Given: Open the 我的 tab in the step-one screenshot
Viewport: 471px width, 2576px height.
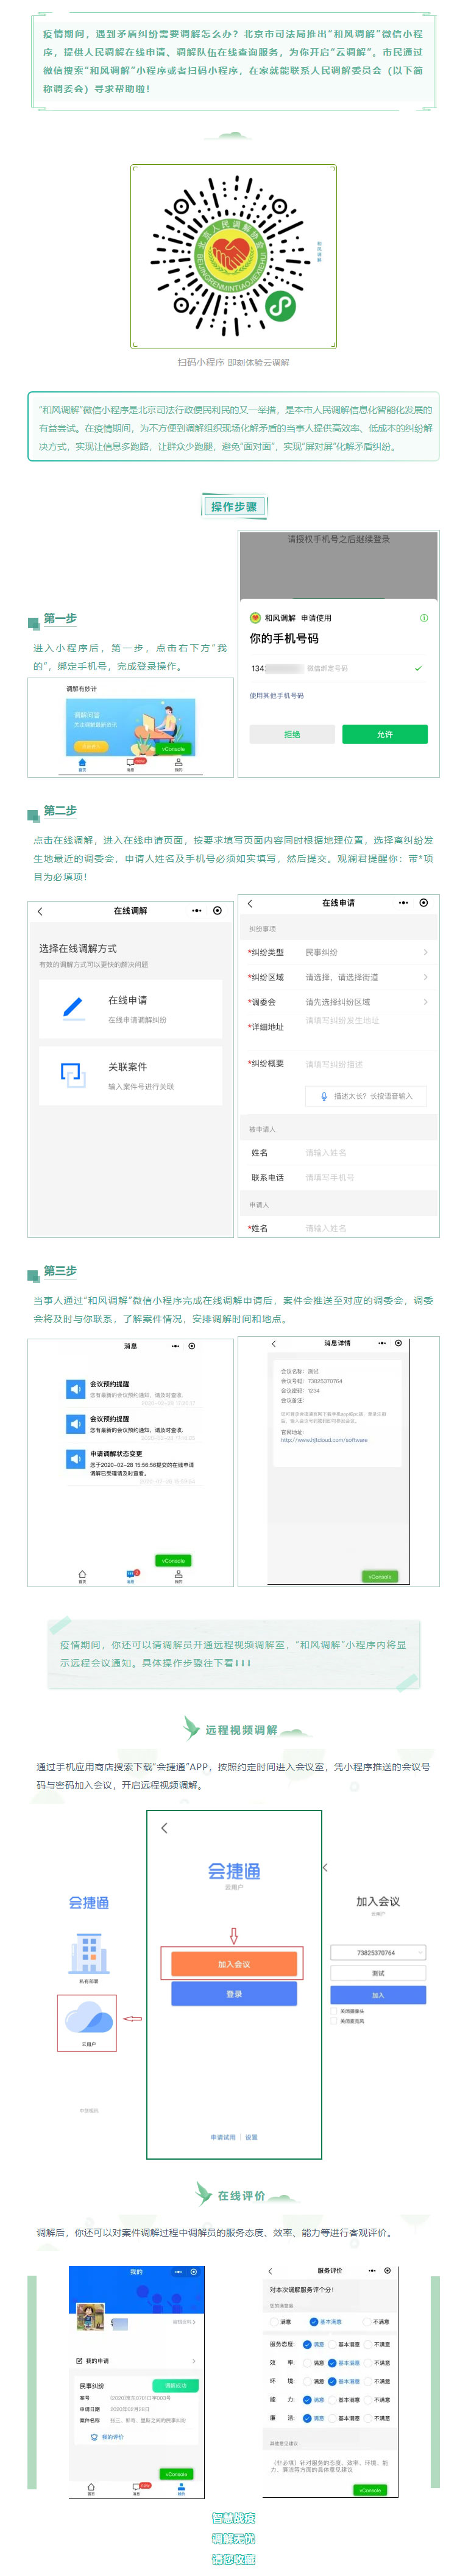Looking at the screenshot, I should [179, 765].
